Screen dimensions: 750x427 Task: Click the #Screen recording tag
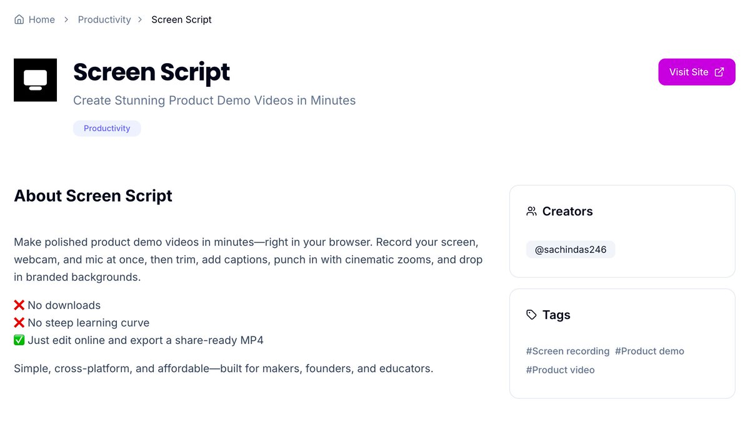(x=567, y=351)
